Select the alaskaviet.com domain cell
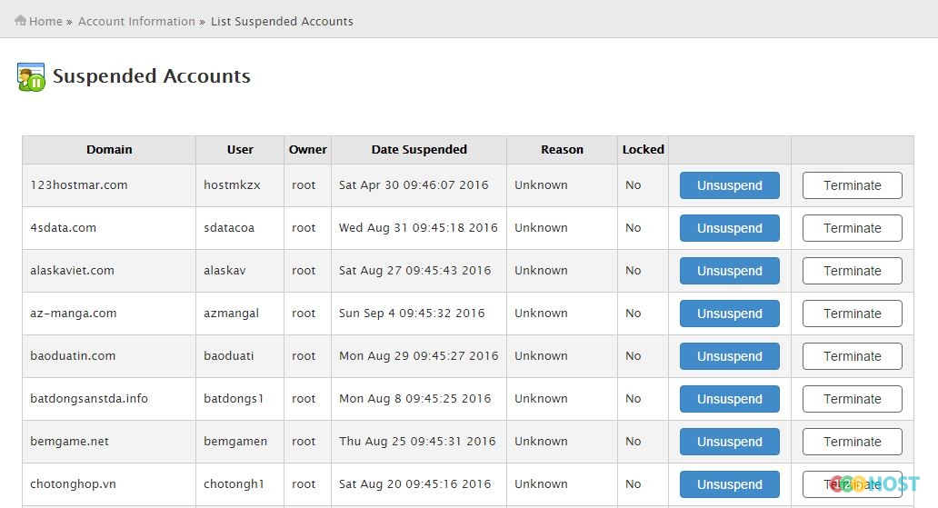 click(109, 271)
